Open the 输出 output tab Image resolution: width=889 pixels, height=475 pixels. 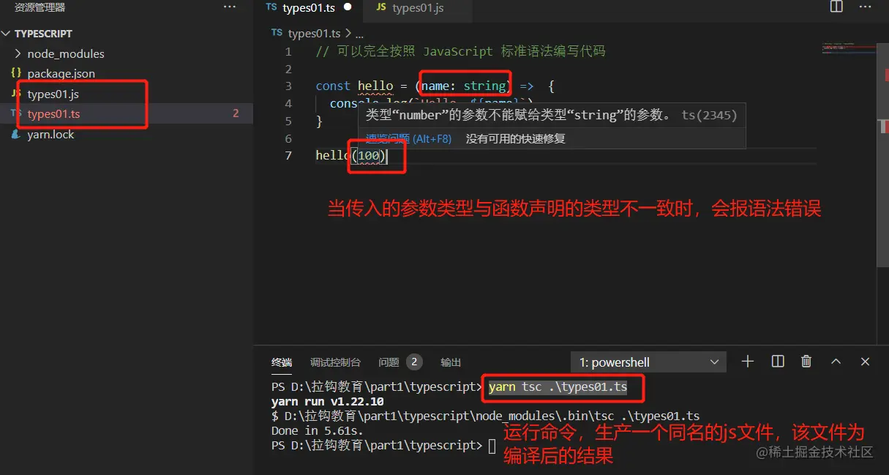(x=451, y=362)
